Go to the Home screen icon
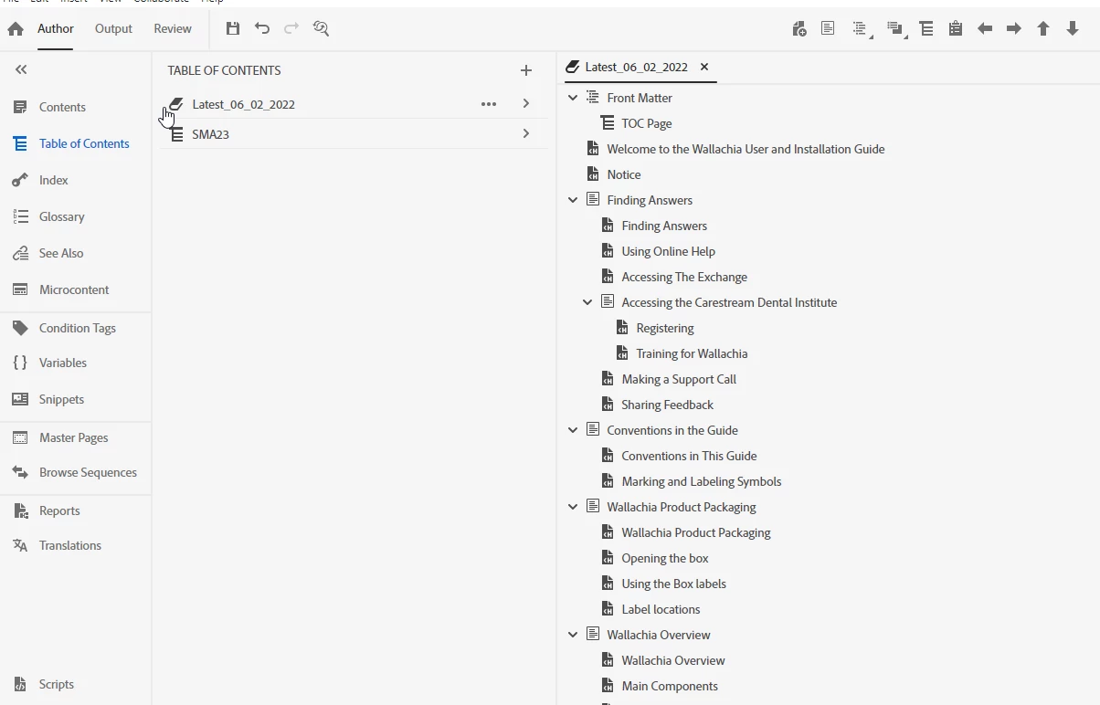Viewport: 1100px width, 705px height. tap(16, 29)
